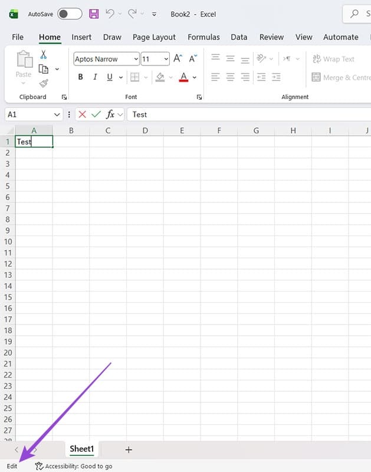This screenshot has width=371, height=472.
Task: Click the Save icon in title bar
Action: [94, 14]
